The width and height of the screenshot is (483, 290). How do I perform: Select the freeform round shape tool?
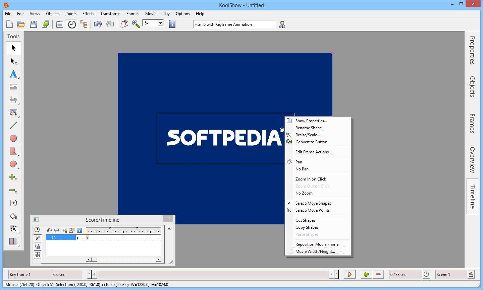(13, 164)
